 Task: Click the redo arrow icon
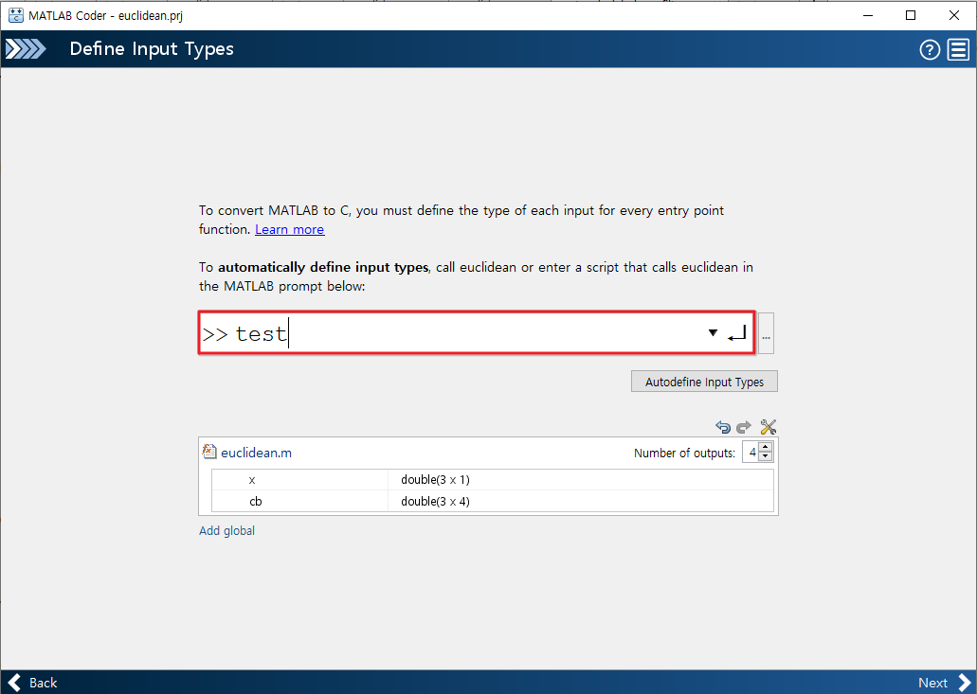[x=743, y=427]
